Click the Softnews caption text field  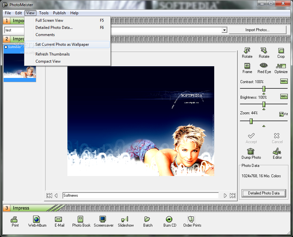coord(141,195)
